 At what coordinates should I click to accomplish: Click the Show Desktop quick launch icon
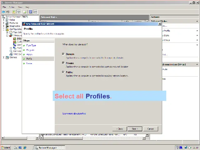(x=20, y=147)
